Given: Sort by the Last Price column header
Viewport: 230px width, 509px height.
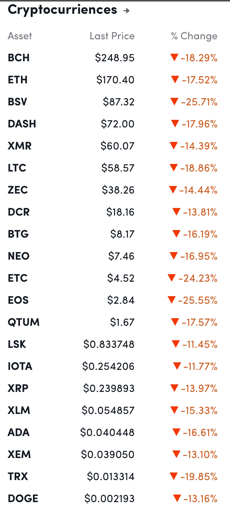Looking at the screenshot, I should 112,36.
